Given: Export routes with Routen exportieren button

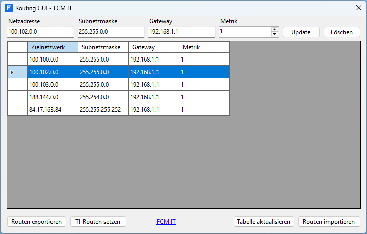Looking at the screenshot, I should click(x=36, y=221).
